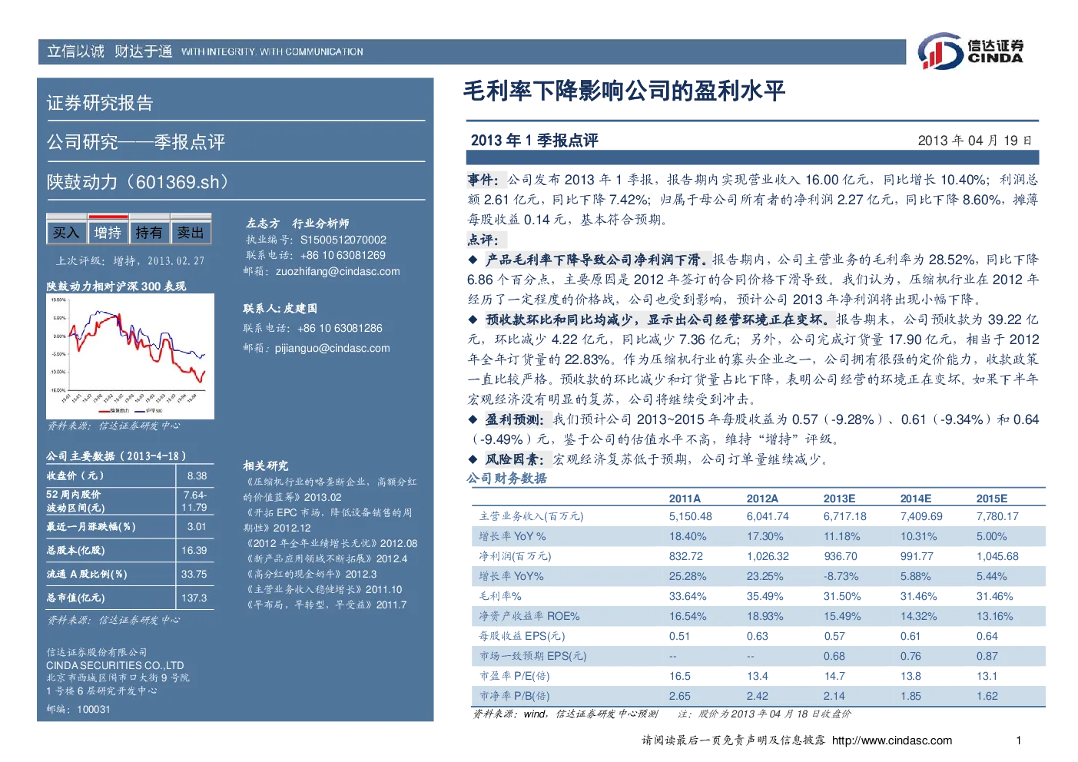
Task: Select the 持有 rating box
Action: point(149,233)
